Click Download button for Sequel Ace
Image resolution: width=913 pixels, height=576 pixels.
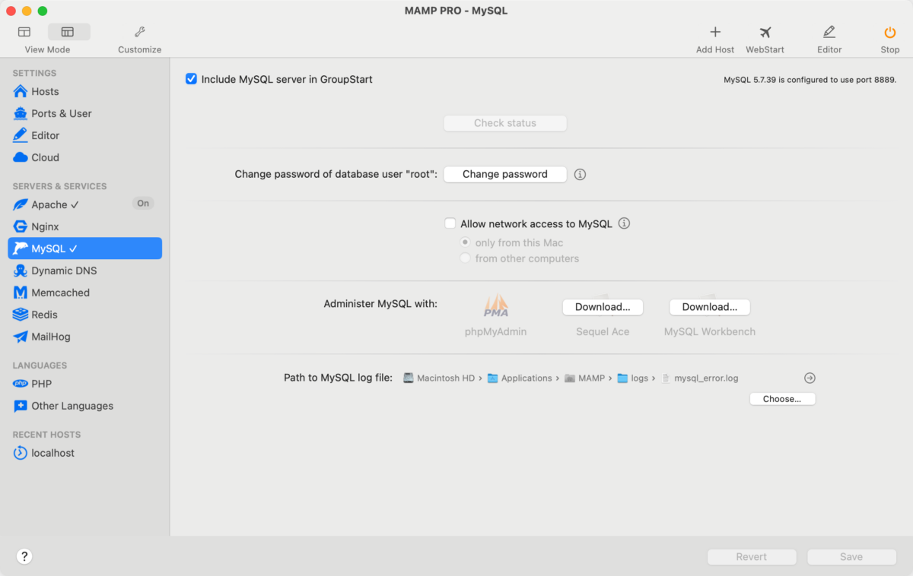point(603,307)
